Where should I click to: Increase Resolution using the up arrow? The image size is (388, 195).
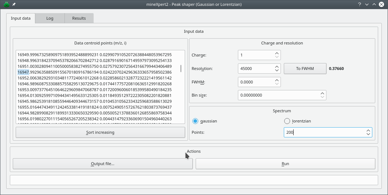point(277,67)
